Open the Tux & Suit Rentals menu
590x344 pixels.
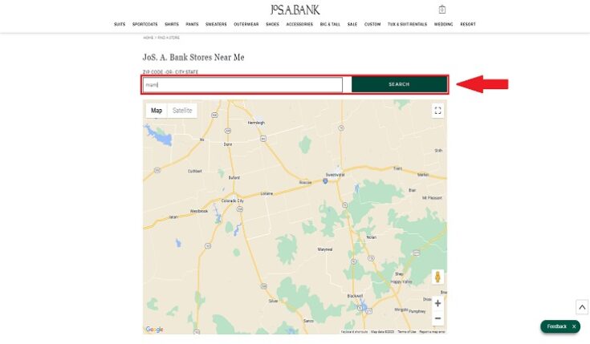click(407, 24)
